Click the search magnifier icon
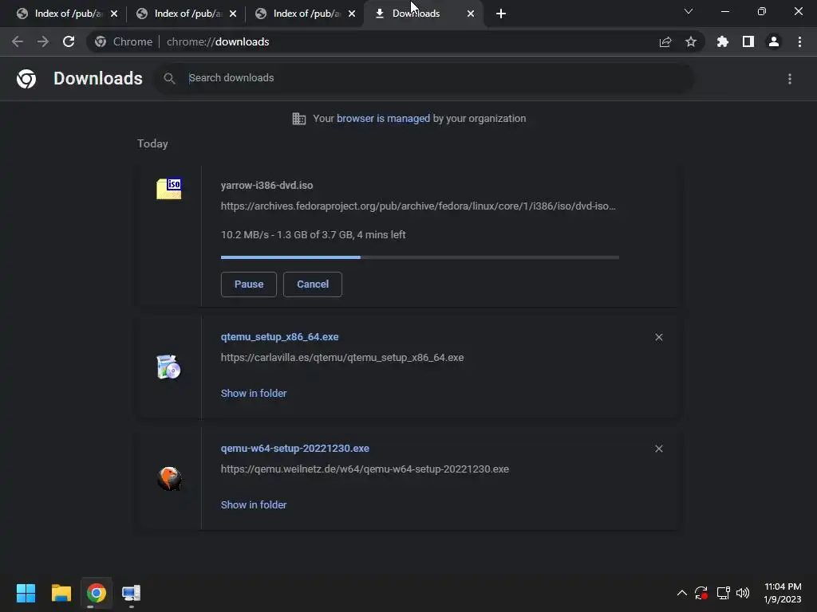Image resolution: width=817 pixels, height=612 pixels. pos(169,78)
